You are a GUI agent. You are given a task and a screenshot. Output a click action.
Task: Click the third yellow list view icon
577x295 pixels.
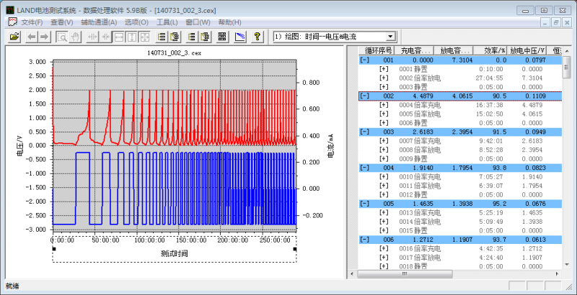(191, 37)
